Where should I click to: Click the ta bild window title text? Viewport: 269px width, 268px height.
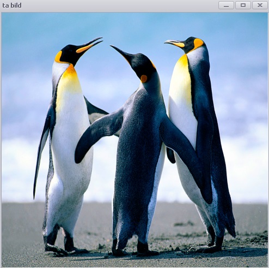pyautogui.click(x=12, y=5)
